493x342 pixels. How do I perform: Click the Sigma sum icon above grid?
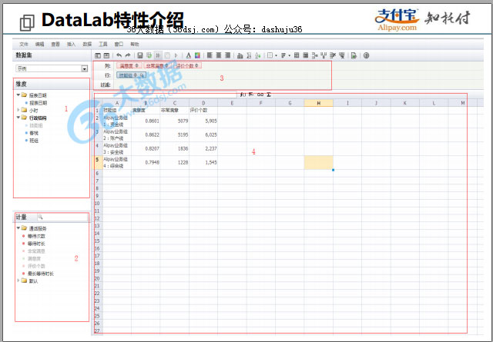point(269,95)
